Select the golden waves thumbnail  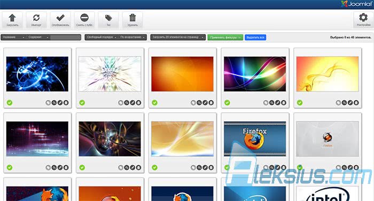[182, 139]
